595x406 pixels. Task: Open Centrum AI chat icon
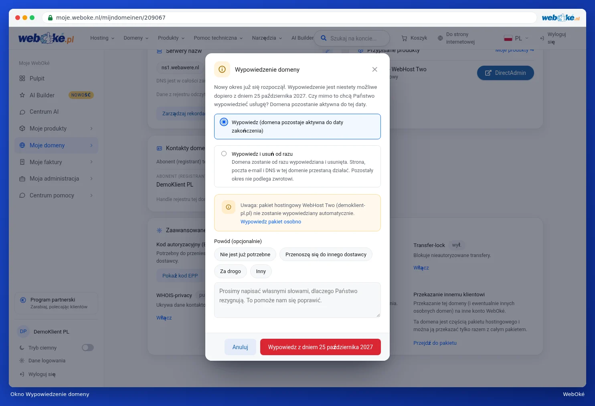click(x=22, y=112)
